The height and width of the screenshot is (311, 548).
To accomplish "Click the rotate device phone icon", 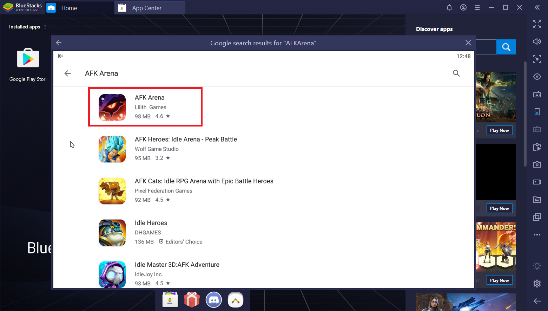I will (537, 112).
